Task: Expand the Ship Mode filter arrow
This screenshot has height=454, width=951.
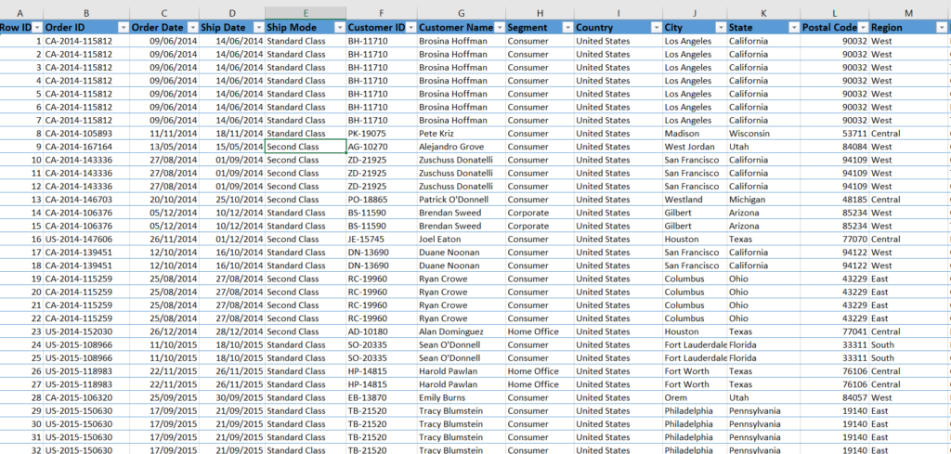Action: 339,28
